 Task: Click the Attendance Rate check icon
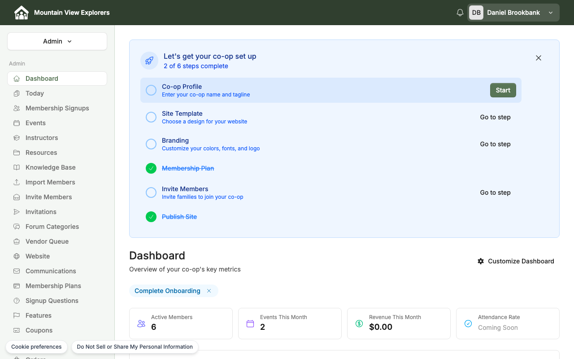coord(468,324)
